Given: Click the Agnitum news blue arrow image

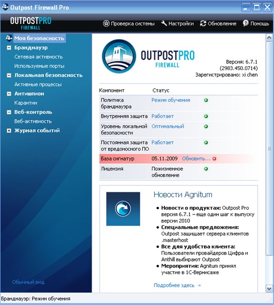Looking at the screenshot, I should click(123, 209).
